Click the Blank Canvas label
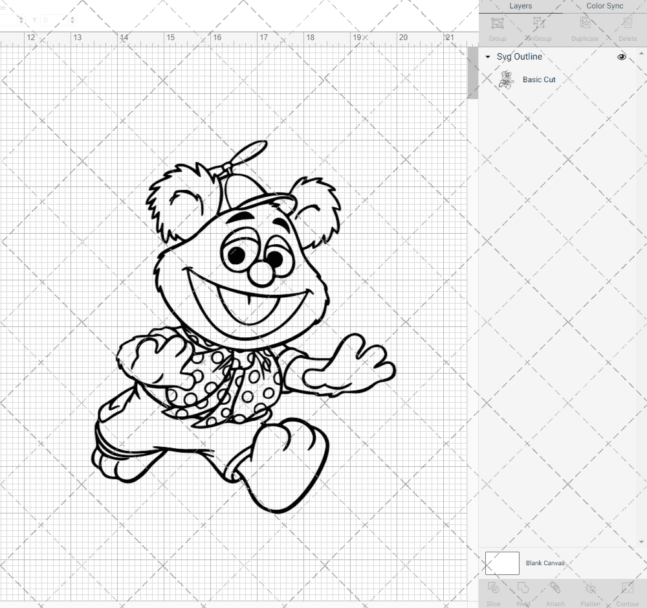The width and height of the screenshot is (647, 608). click(x=545, y=563)
